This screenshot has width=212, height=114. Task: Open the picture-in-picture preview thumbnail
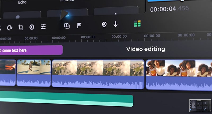point(200,106)
